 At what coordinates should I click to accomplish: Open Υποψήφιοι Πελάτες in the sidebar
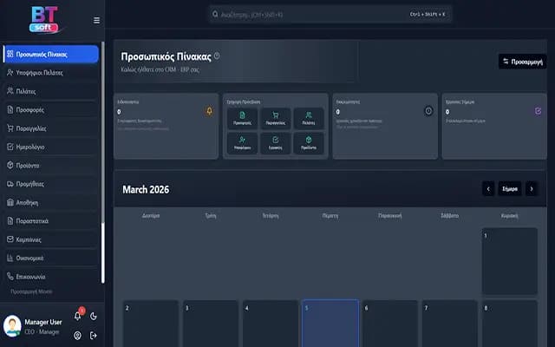click(51, 73)
